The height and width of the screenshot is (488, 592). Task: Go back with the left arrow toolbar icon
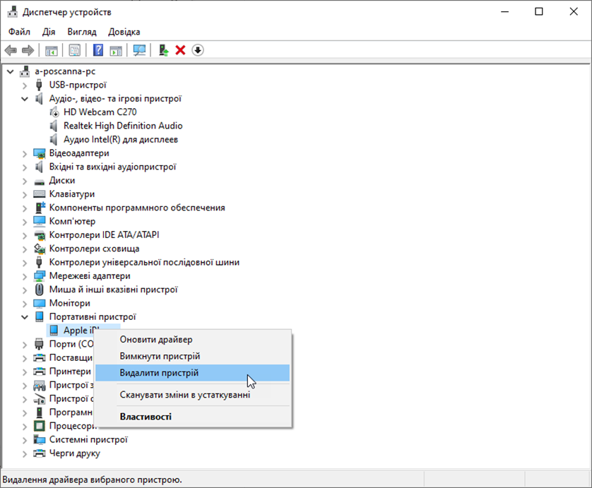point(11,50)
